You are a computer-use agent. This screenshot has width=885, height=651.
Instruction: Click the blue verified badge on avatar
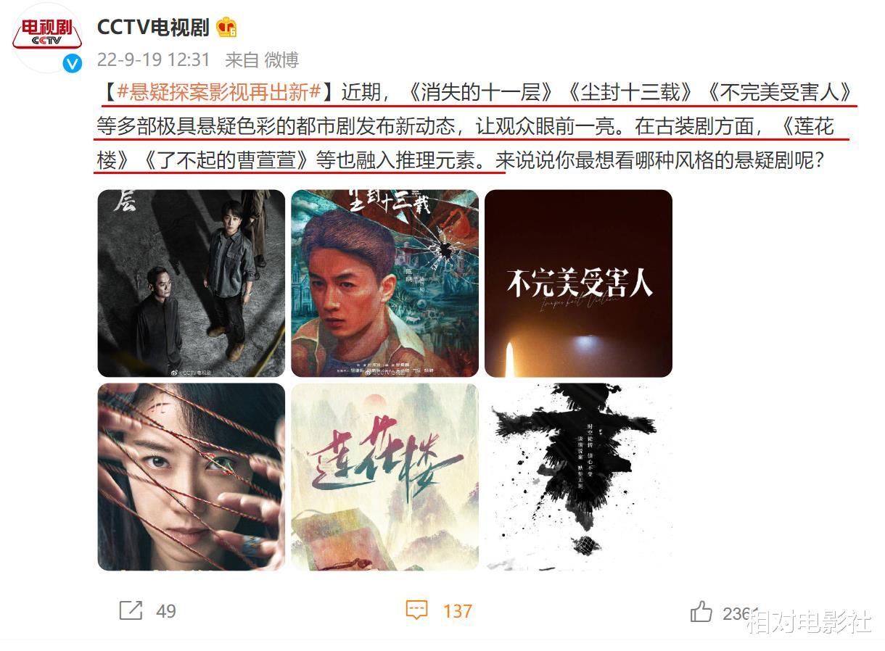pyautogui.click(x=73, y=64)
